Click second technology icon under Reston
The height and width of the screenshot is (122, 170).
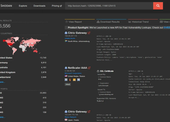pos(70,80)
